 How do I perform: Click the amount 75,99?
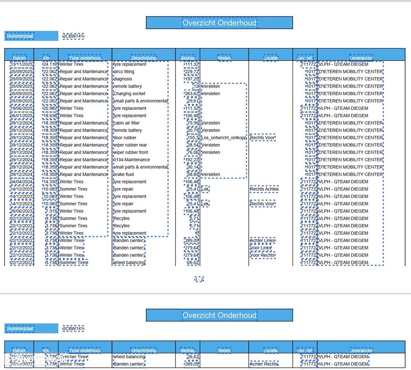point(193,123)
